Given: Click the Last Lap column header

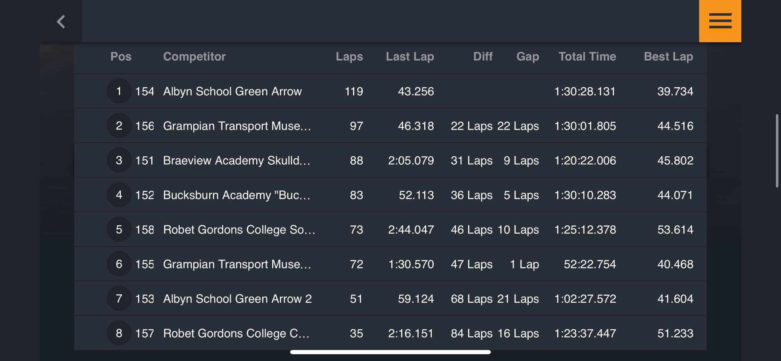Looking at the screenshot, I should pyautogui.click(x=410, y=56).
